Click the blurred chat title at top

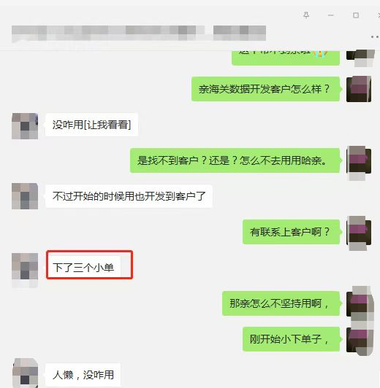tap(139, 33)
